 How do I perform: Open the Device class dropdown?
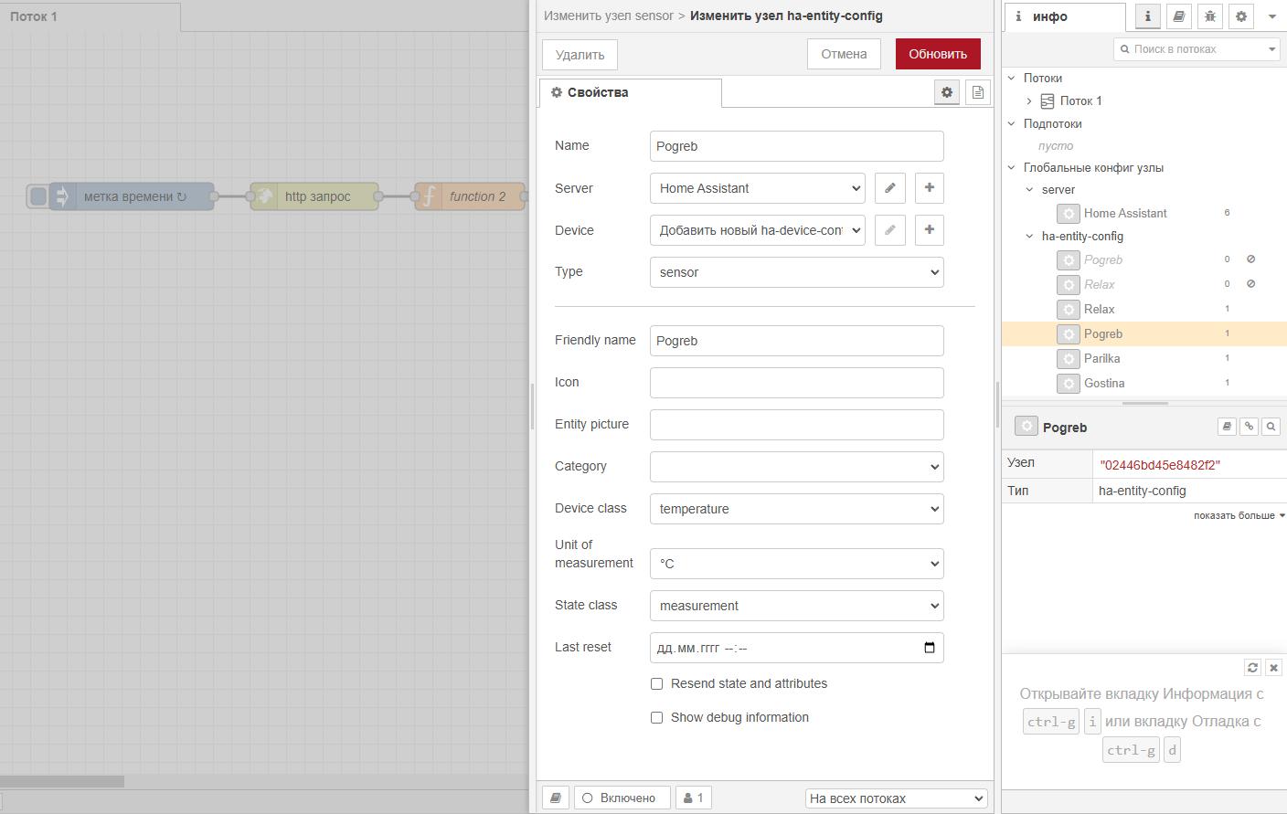[x=796, y=509]
